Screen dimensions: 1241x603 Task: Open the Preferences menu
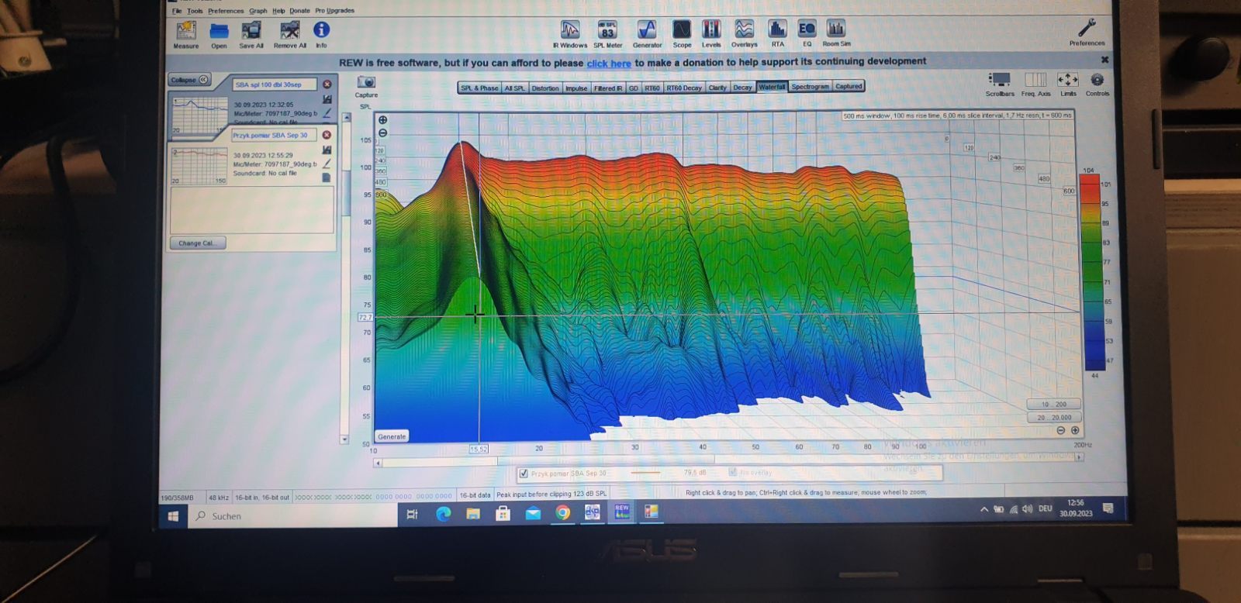pos(226,11)
